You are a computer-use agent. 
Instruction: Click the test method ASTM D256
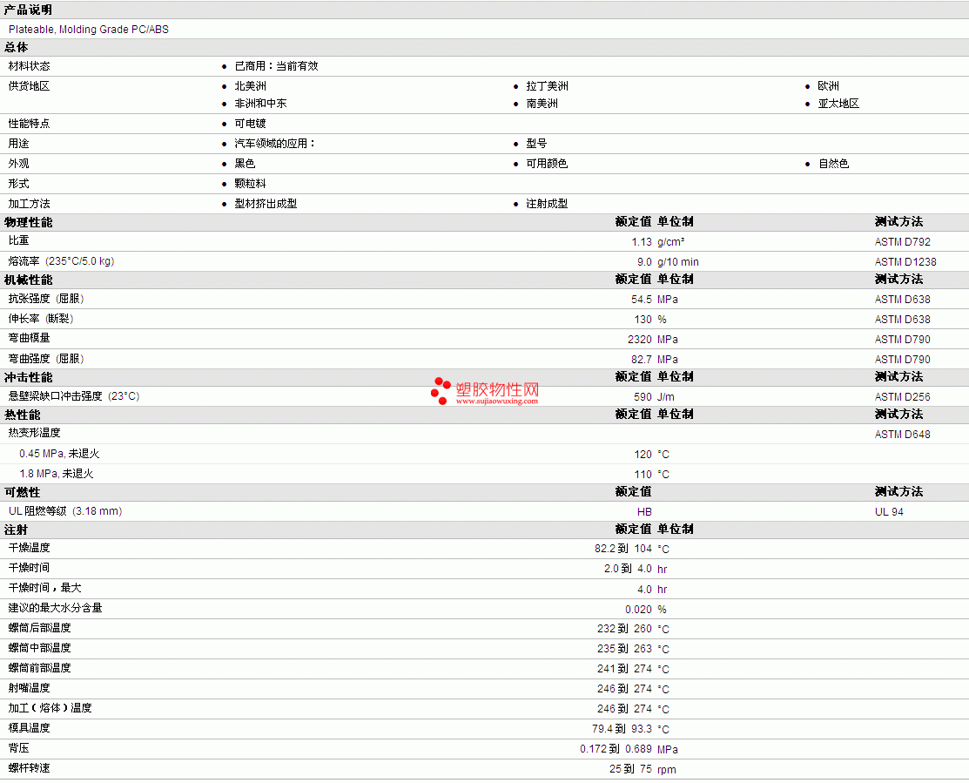click(x=902, y=397)
